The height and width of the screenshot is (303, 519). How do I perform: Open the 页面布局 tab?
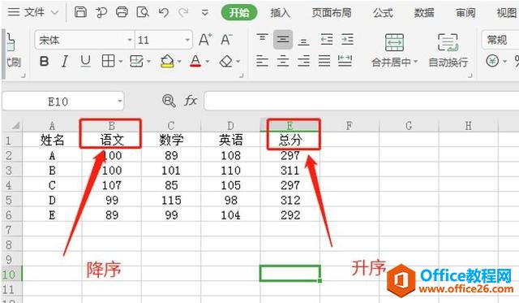tap(331, 13)
